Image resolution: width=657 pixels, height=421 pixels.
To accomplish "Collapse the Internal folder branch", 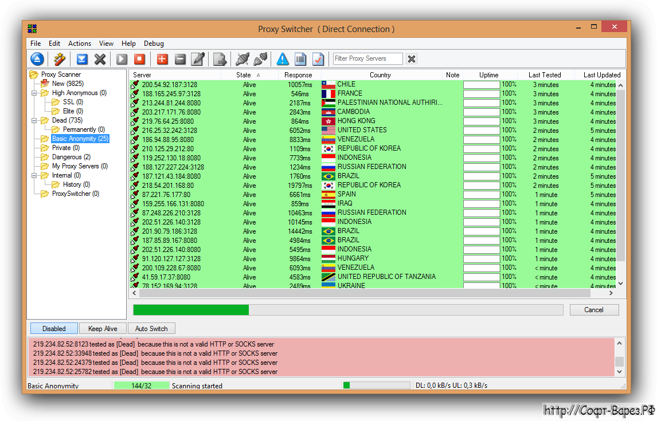I will 35,175.
